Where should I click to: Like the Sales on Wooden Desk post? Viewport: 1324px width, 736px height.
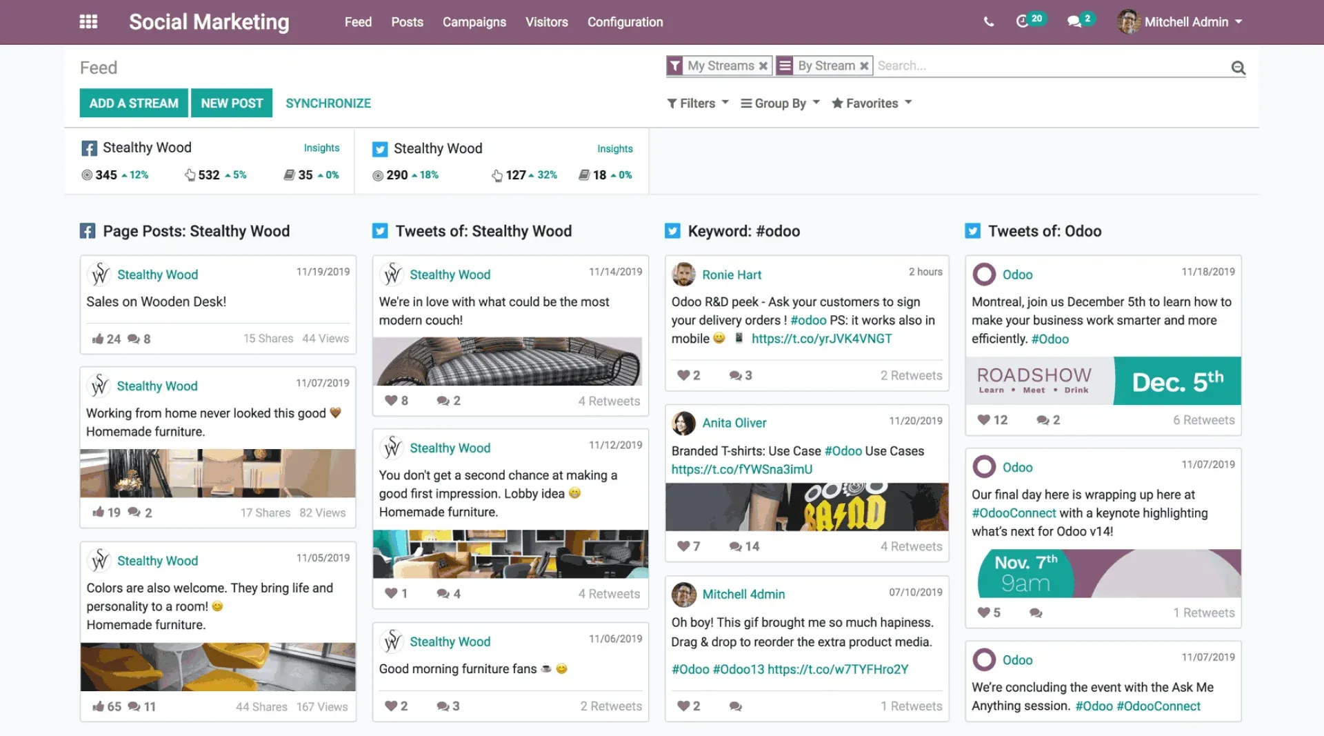pos(98,339)
